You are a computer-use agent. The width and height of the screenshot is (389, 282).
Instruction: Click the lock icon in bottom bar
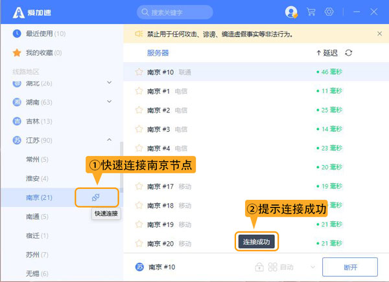tap(259, 267)
